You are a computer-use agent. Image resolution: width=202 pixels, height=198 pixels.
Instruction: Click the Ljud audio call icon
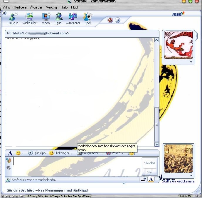pyautogui.click(x=59, y=19)
